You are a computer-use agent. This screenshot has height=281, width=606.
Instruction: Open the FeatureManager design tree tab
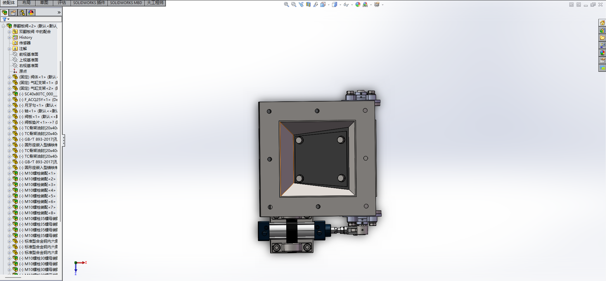click(x=4, y=13)
